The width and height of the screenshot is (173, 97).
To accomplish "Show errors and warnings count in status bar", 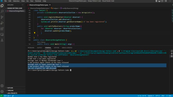I will 7,96.
